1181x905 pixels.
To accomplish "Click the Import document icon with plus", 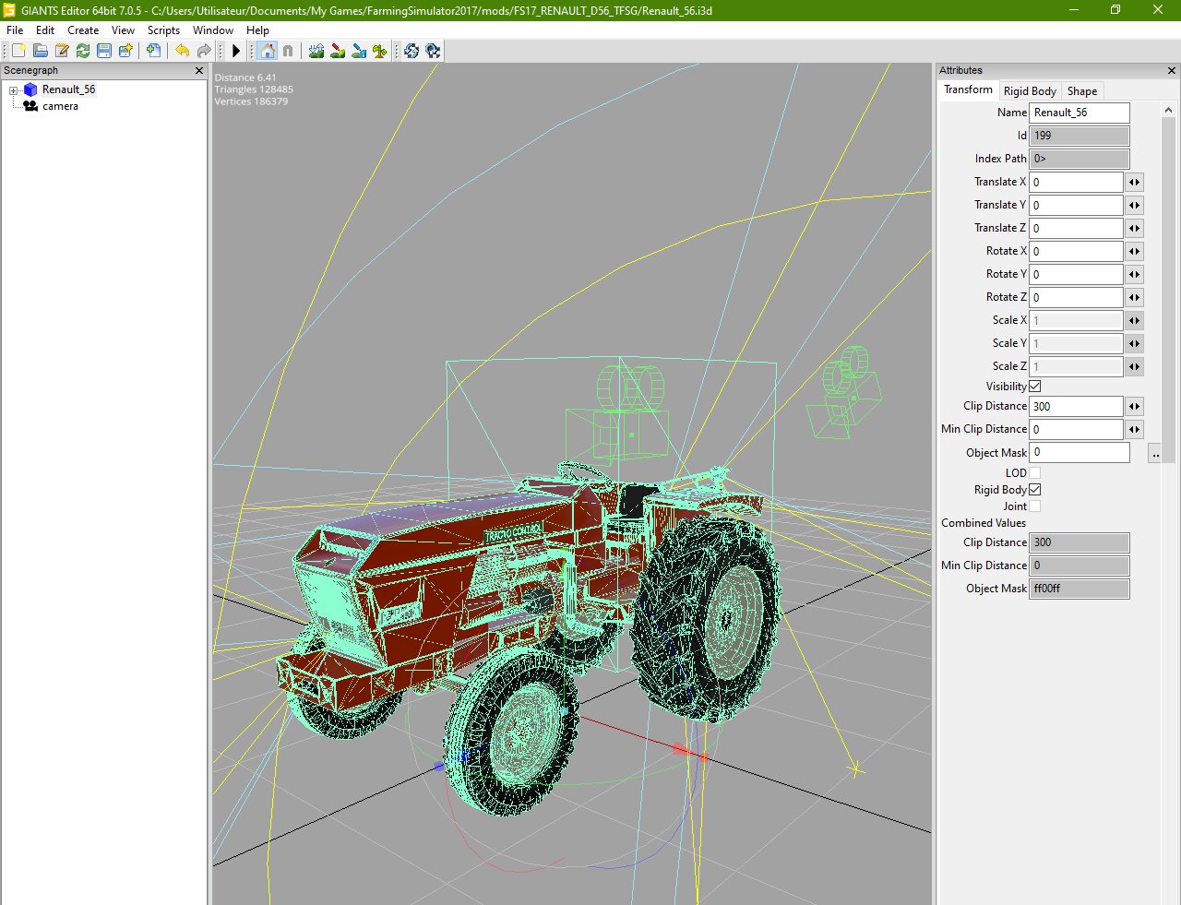I will click(x=153, y=51).
